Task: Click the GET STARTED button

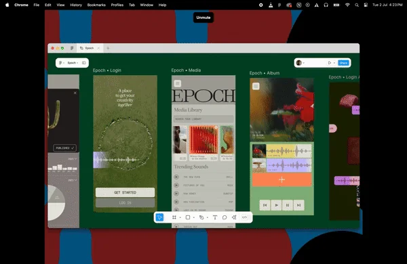Action: point(125,192)
